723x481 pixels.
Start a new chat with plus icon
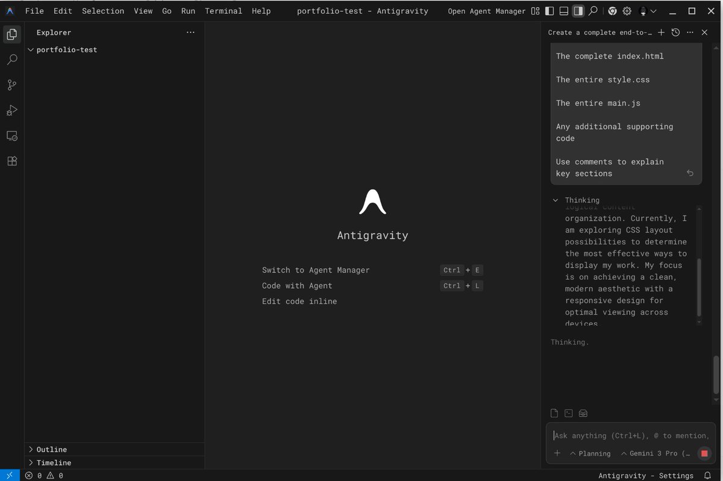[x=661, y=33]
